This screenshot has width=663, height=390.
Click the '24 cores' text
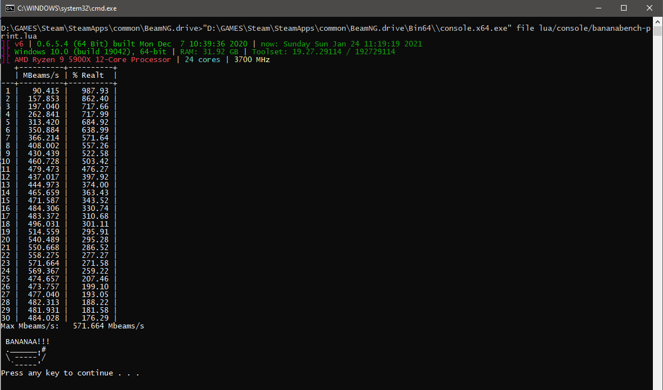[x=203, y=59]
